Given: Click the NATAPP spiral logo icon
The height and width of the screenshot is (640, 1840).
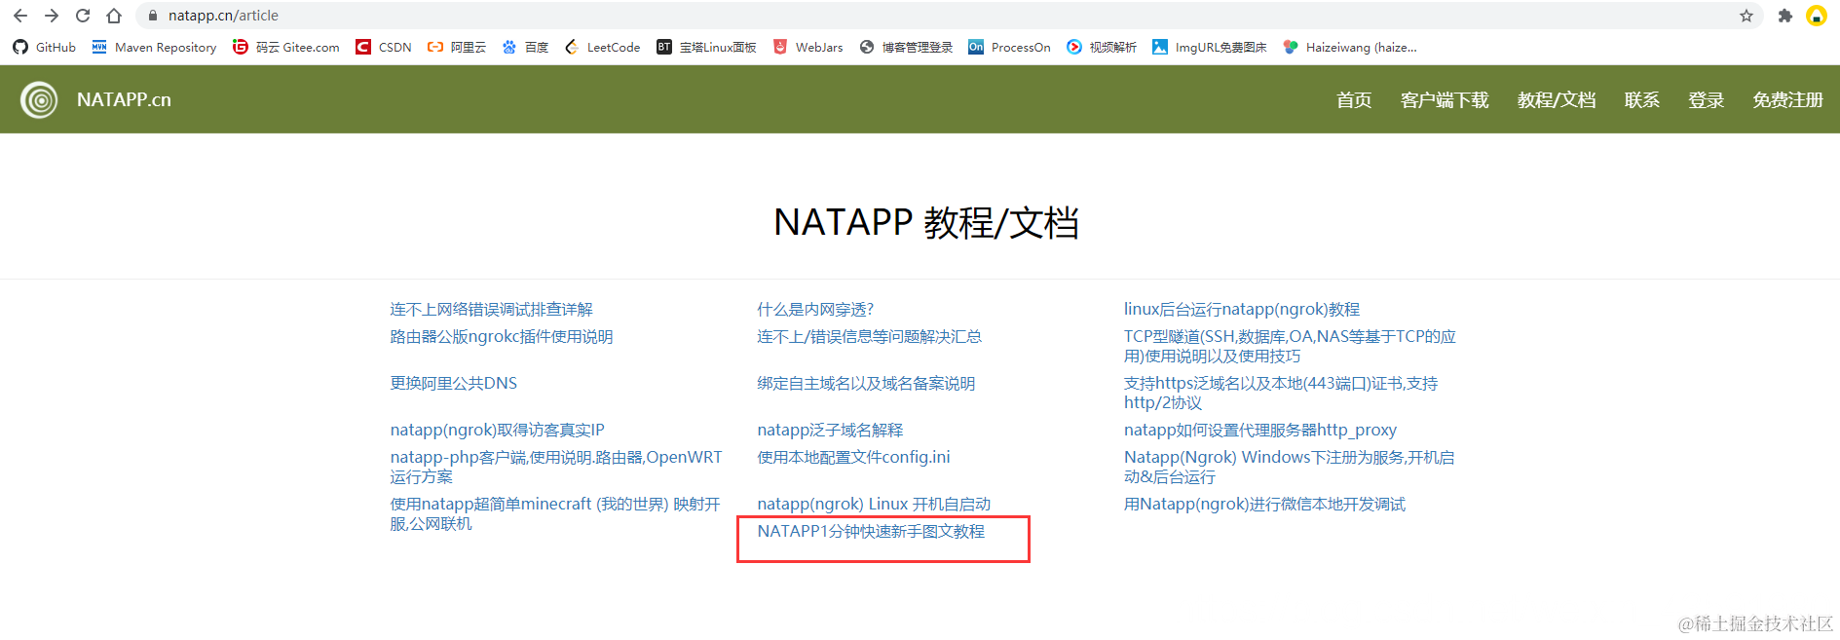Looking at the screenshot, I should (39, 99).
